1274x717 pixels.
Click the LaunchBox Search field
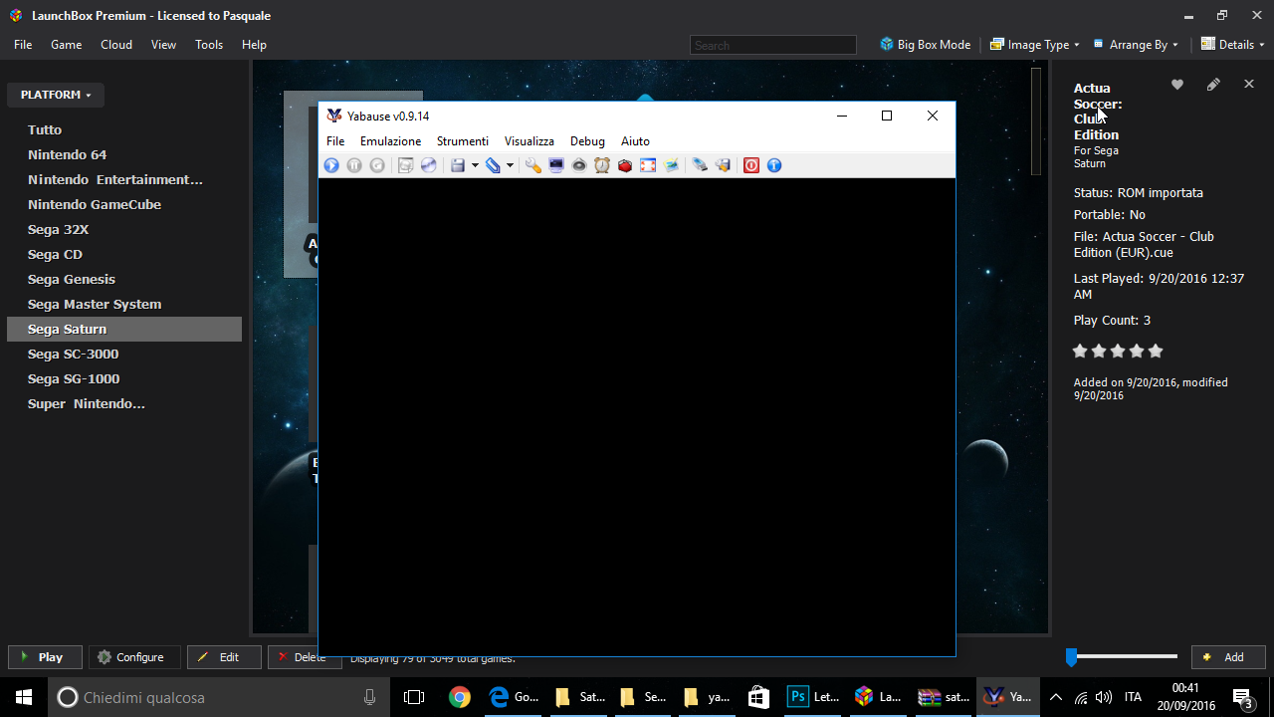(773, 45)
